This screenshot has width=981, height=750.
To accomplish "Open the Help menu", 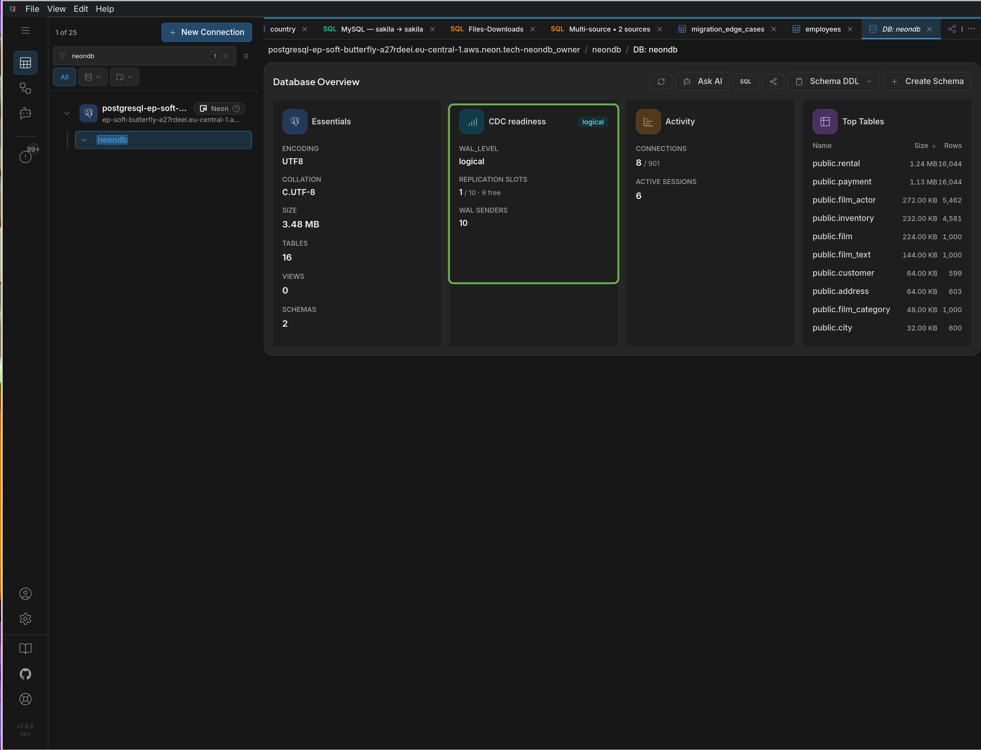I will click(x=105, y=9).
